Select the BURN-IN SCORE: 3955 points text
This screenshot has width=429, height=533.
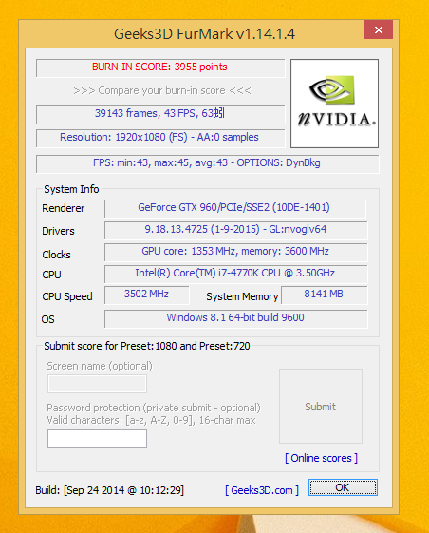pos(159,67)
